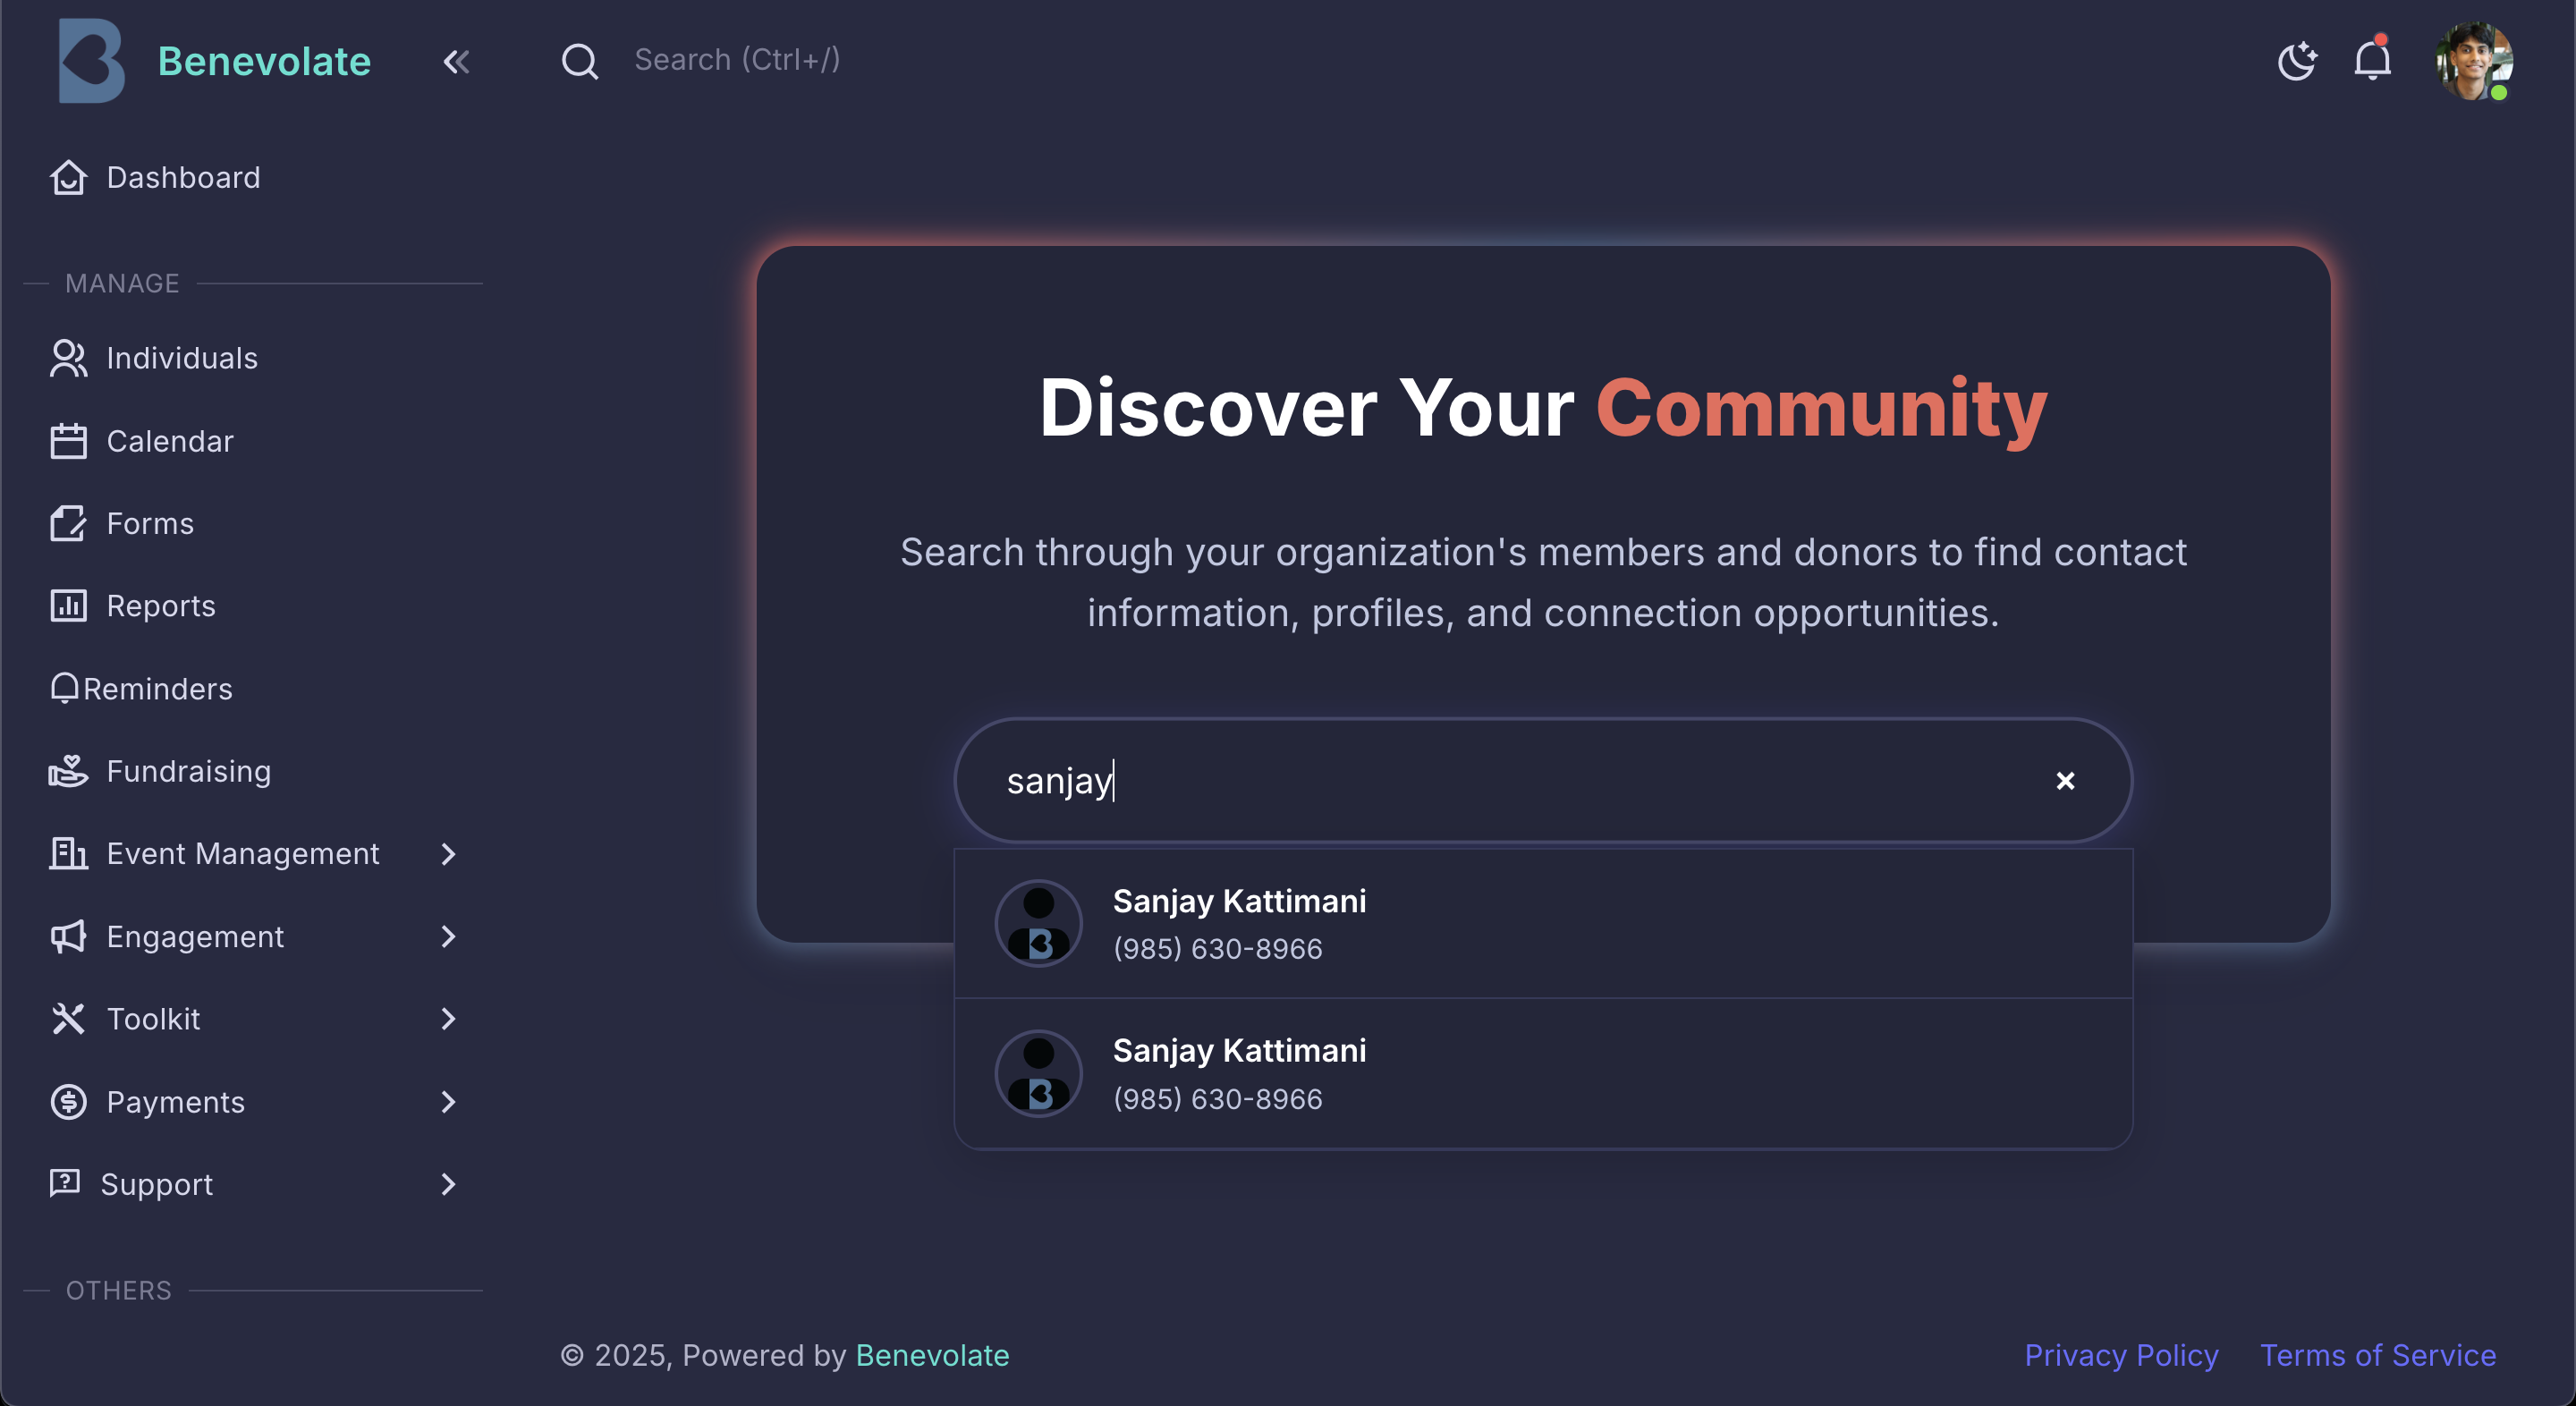Click the Benevolate logo icon
Screen dimensions: 2576x1406
click(91, 61)
